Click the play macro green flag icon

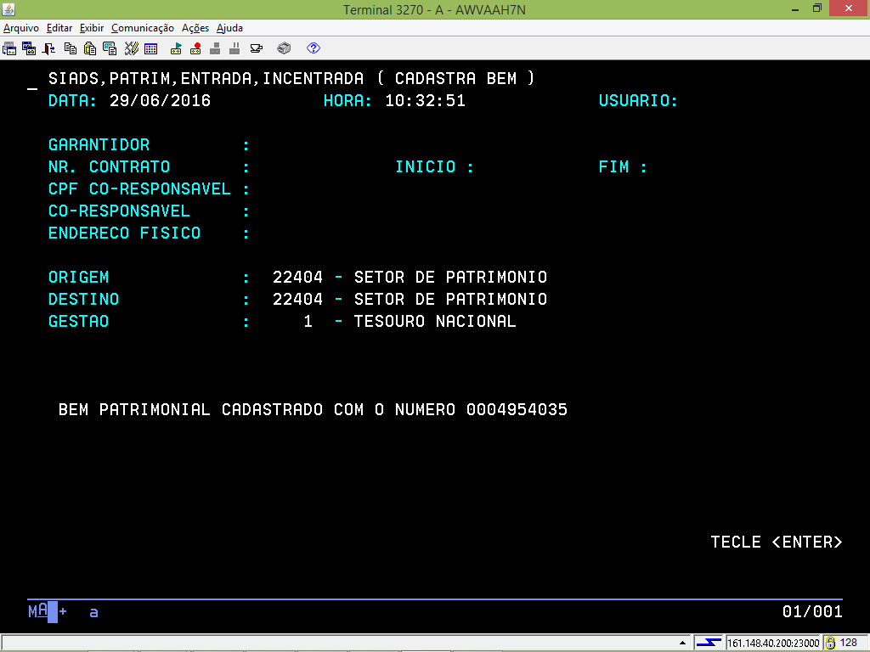(177, 48)
